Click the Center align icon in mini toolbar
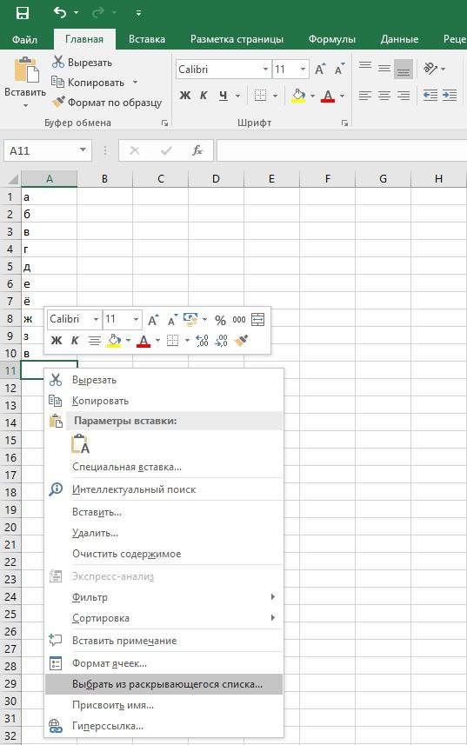This screenshot has height=745, width=467. [95, 340]
